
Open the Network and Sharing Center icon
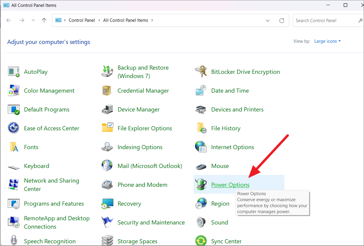[x=13, y=185]
